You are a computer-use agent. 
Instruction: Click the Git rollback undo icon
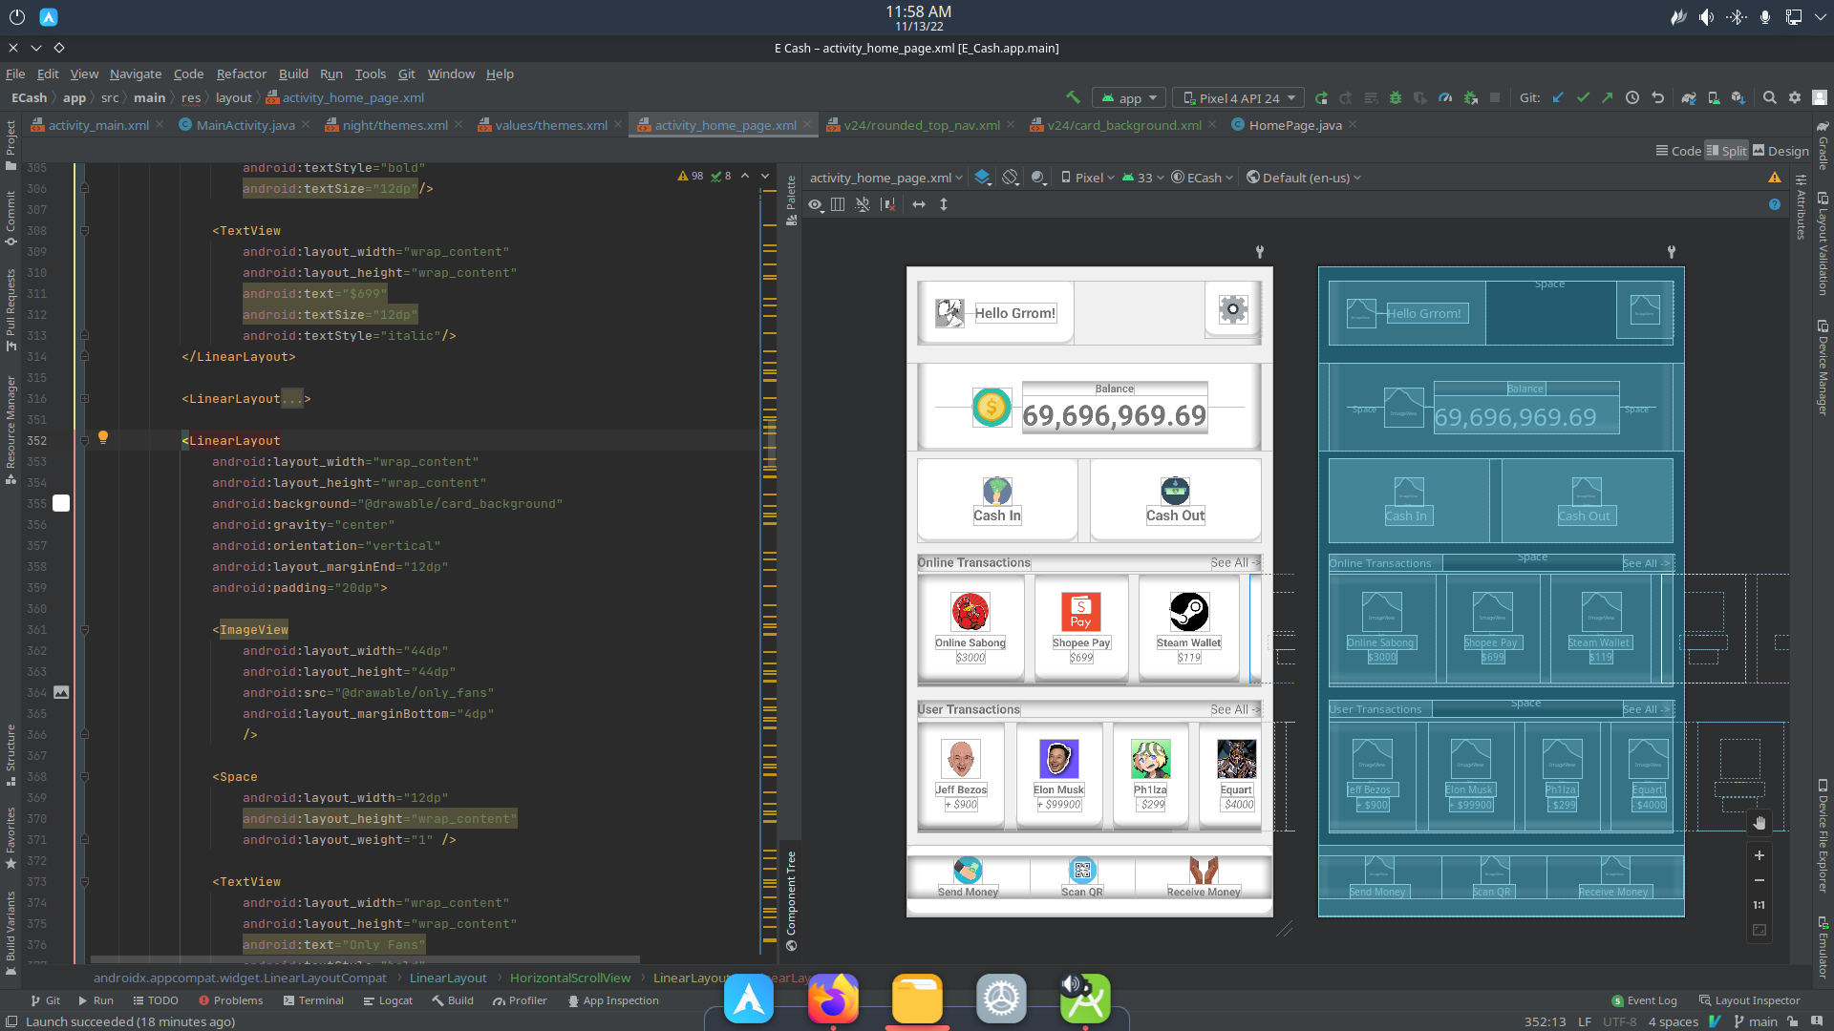point(1657,97)
